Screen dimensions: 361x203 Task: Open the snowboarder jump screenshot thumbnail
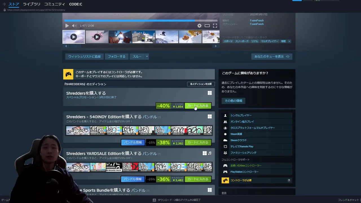click(x=167, y=37)
